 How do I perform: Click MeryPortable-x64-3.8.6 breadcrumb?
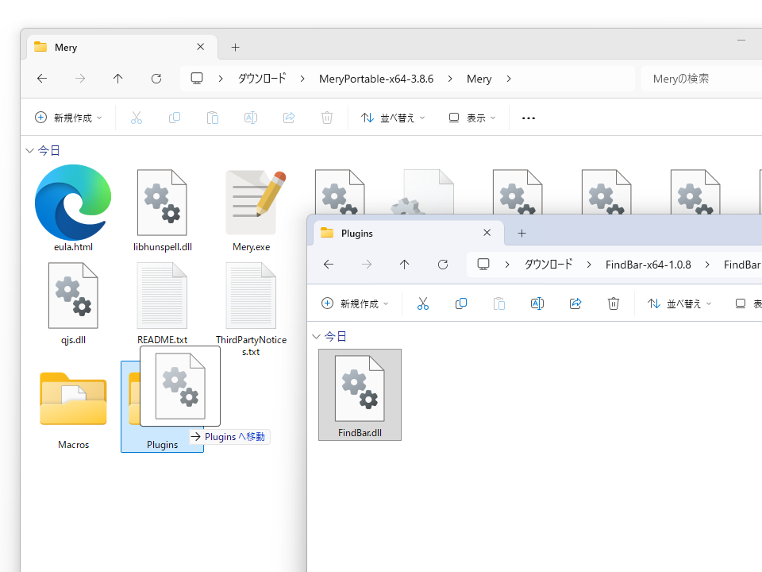[376, 79]
